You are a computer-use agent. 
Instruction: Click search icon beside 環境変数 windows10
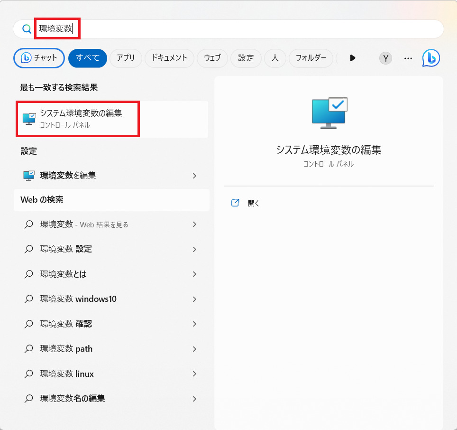[28, 299]
